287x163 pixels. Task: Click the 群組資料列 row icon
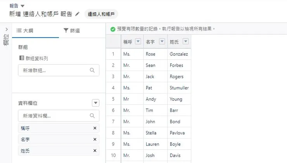point(22,58)
